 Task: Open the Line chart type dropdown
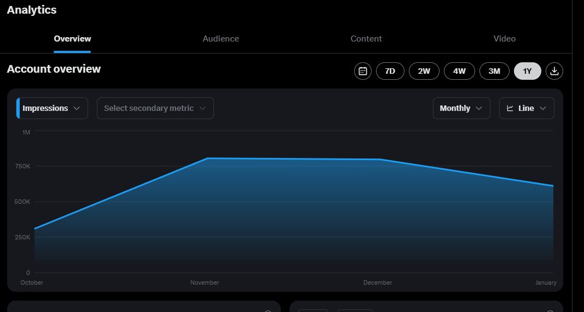[x=527, y=108]
